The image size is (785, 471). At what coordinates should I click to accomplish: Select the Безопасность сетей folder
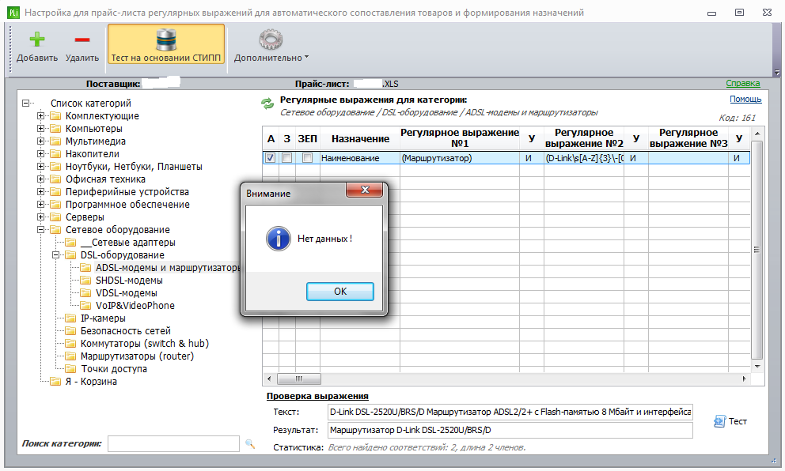125,331
